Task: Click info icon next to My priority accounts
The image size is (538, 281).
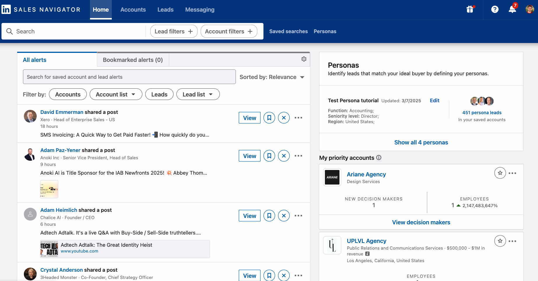Action: point(379,157)
